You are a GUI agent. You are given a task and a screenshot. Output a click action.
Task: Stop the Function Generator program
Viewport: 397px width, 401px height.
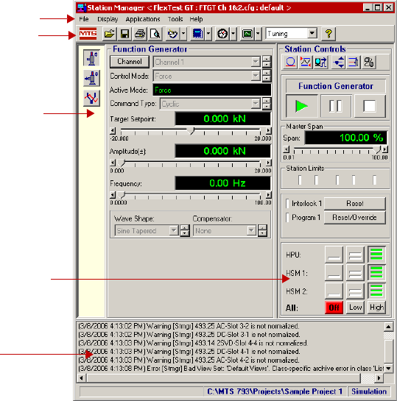(369, 106)
